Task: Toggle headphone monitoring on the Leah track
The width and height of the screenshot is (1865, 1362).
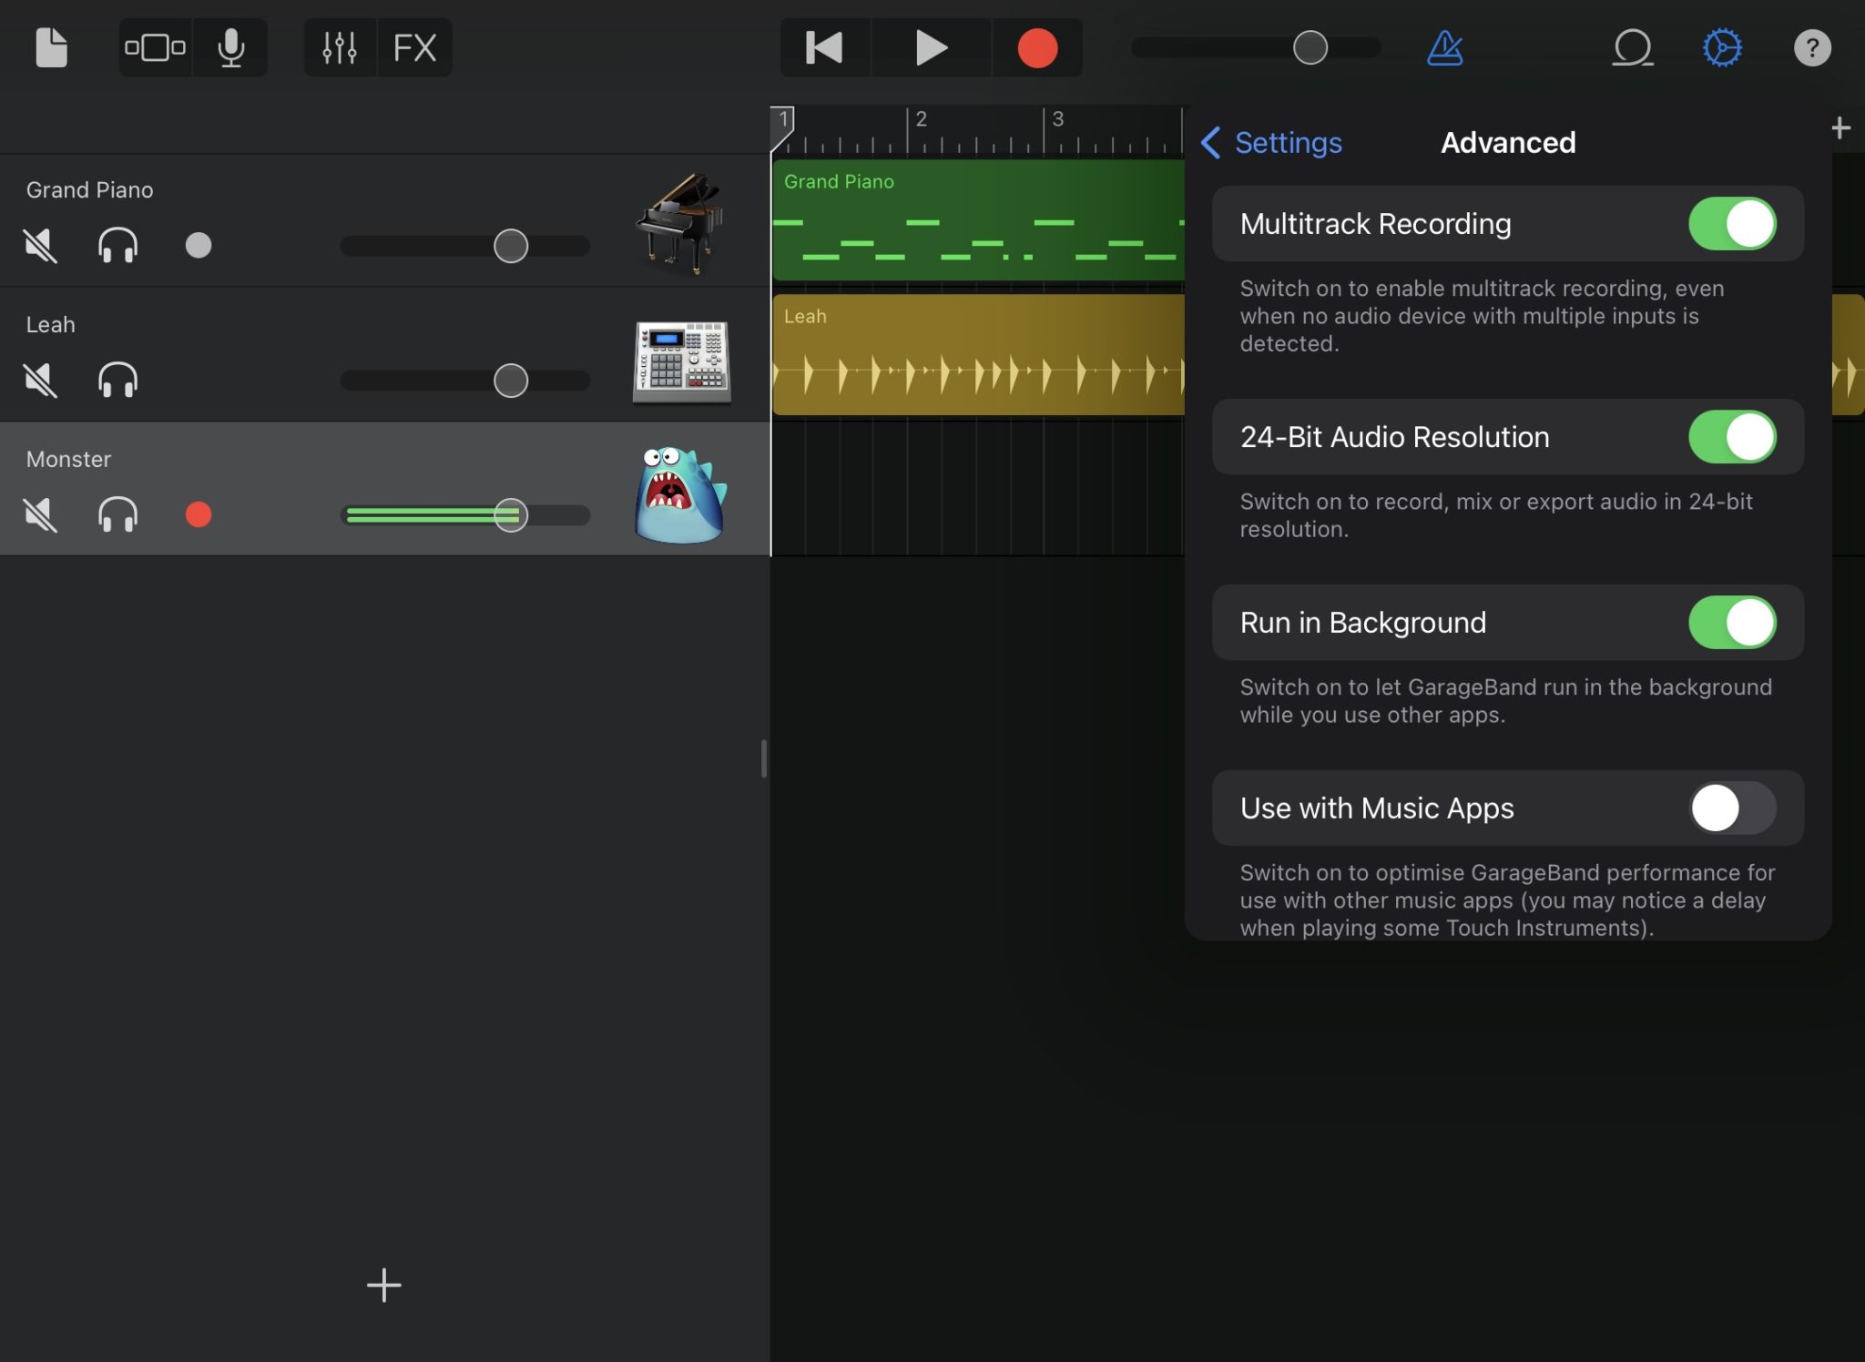Action: tap(117, 380)
